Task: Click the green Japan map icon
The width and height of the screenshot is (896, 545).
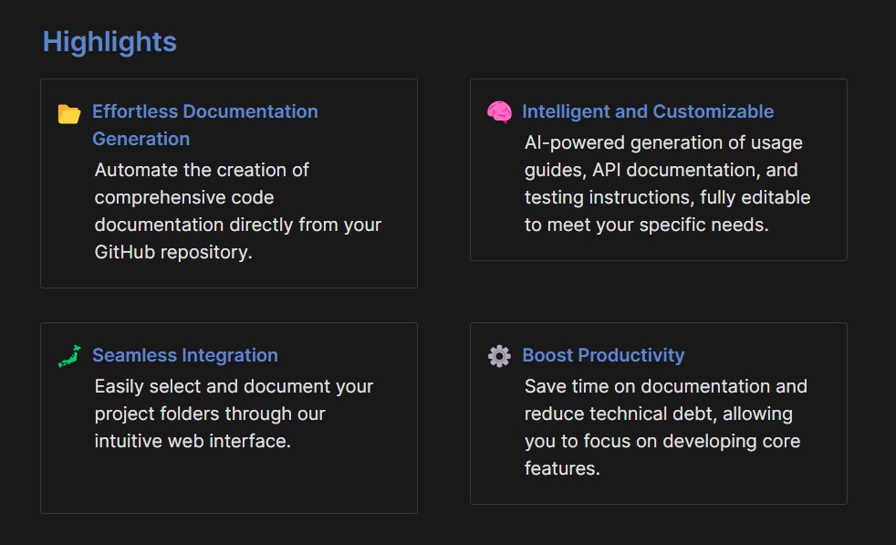Action: click(69, 356)
